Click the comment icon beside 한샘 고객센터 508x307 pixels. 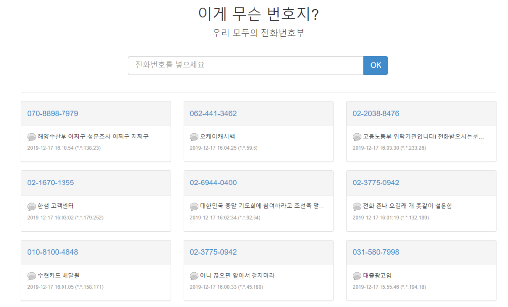31,206
